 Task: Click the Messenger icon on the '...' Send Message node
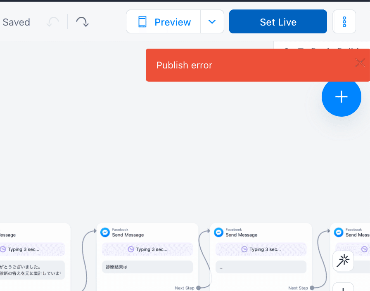point(218,232)
